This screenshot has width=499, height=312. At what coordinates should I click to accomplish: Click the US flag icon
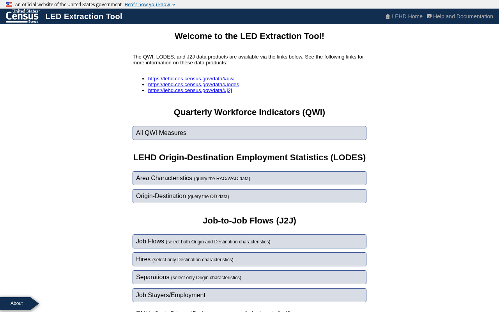9,4
